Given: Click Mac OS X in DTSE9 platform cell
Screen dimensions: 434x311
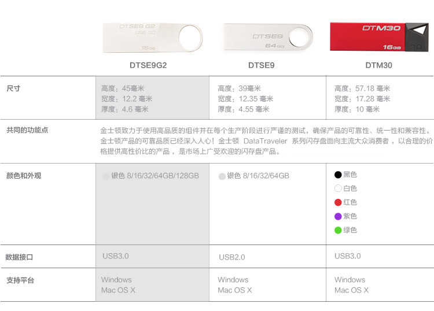Looking at the screenshot, I should coord(235,290).
